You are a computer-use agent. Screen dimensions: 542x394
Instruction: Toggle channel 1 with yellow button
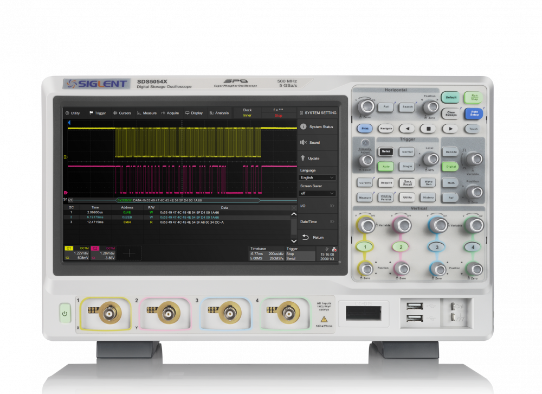(366, 247)
